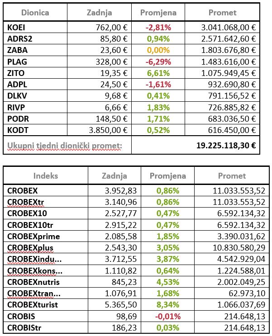Click the Indeks column header

coord(46,176)
